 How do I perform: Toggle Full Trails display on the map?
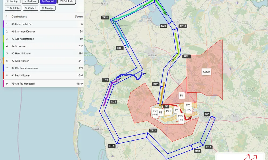tap(66, 1)
